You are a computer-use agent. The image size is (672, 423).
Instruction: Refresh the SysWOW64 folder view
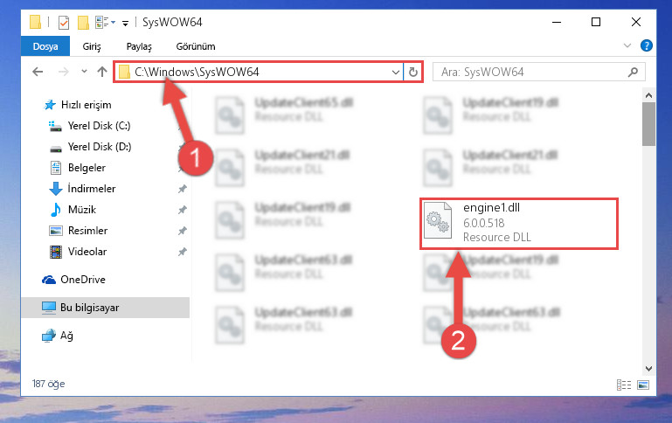413,72
